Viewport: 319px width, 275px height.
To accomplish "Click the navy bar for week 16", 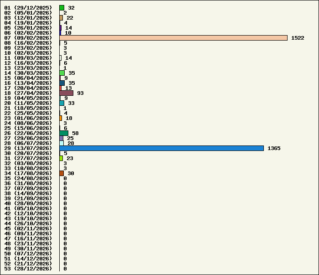I will (62, 83).
